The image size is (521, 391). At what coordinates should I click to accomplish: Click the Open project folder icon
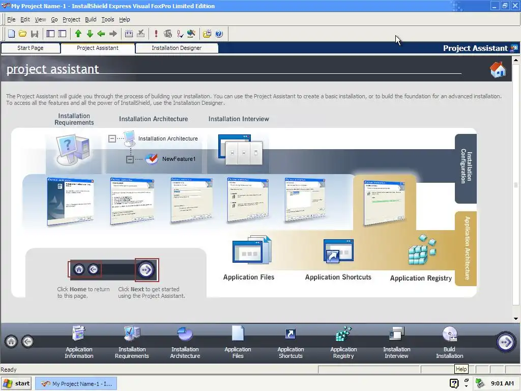click(x=22, y=34)
